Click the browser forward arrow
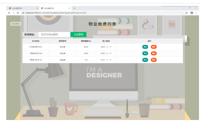Viewport: 201px width, 123px height. [14, 13]
